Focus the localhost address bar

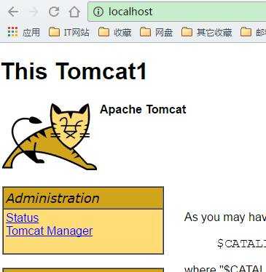[177, 12]
